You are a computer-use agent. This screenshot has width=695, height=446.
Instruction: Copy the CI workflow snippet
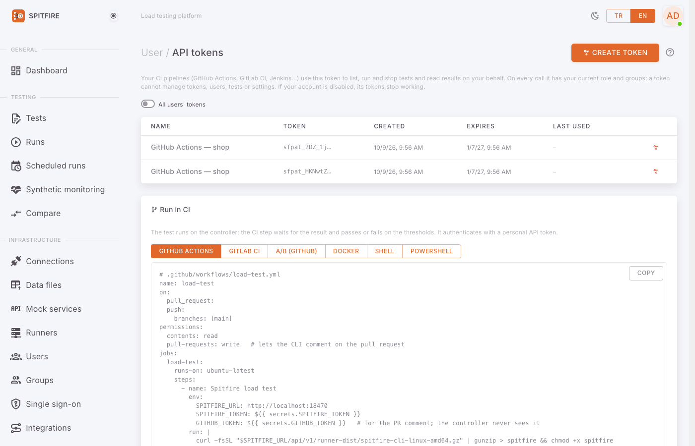(x=646, y=273)
